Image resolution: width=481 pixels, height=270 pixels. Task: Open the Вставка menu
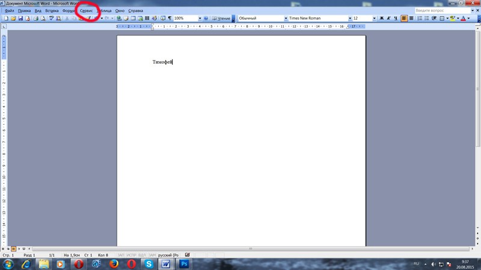tap(52, 11)
